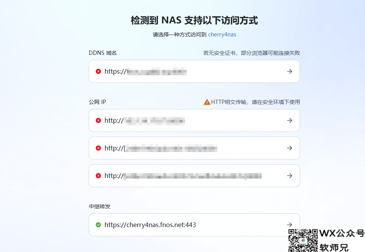Click the cherry4nas link in the subtitle
Viewport: 365px width, 252px height.
coord(222,35)
